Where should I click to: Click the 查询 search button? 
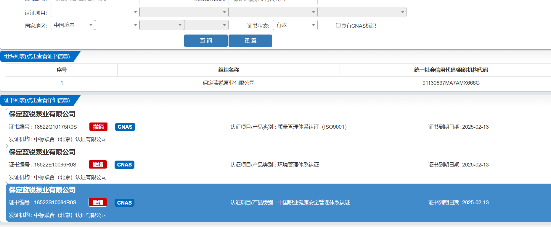[206, 41]
